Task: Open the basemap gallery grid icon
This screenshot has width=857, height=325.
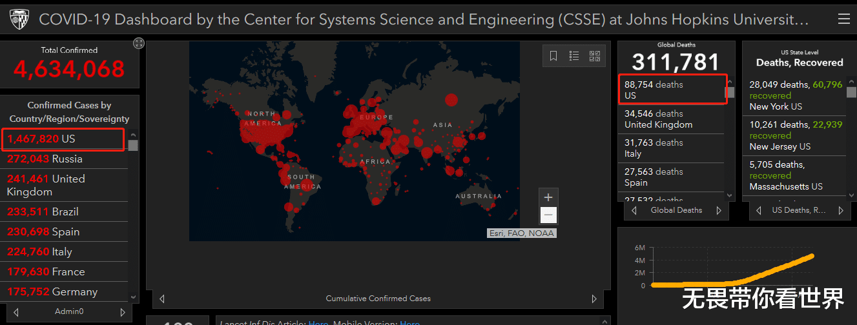Action: click(x=595, y=56)
